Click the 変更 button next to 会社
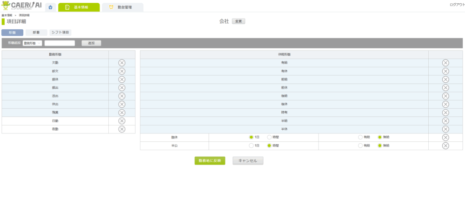Screen dimensions: 465x199 [238, 21]
